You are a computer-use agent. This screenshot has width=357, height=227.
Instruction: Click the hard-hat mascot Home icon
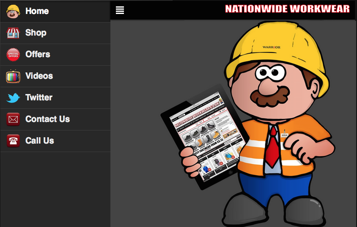(x=13, y=11)
